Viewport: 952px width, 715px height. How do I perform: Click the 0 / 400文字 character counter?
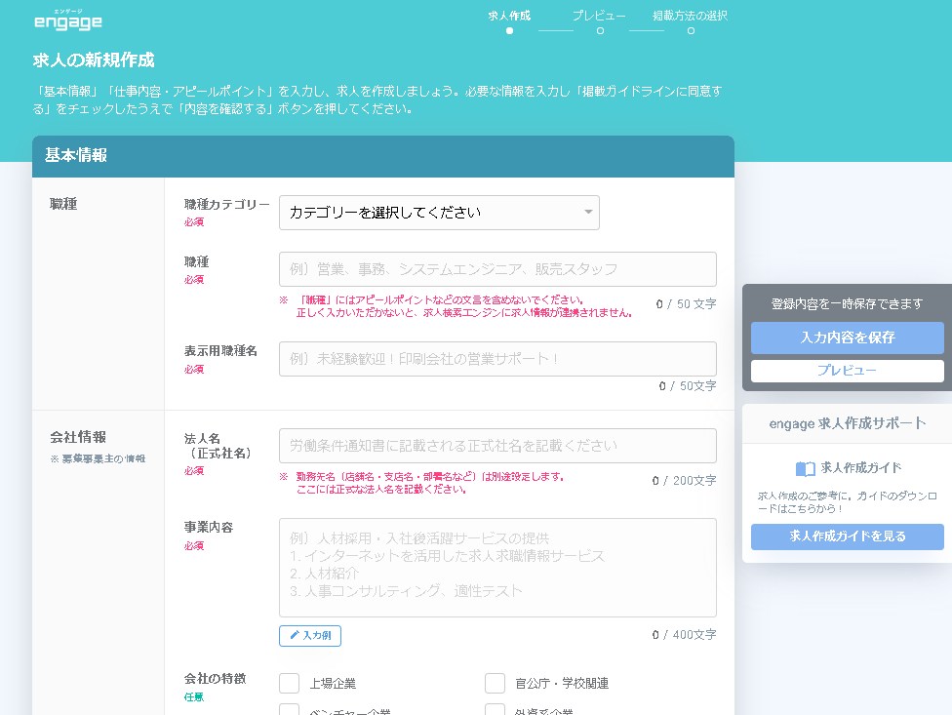point(685,635)
